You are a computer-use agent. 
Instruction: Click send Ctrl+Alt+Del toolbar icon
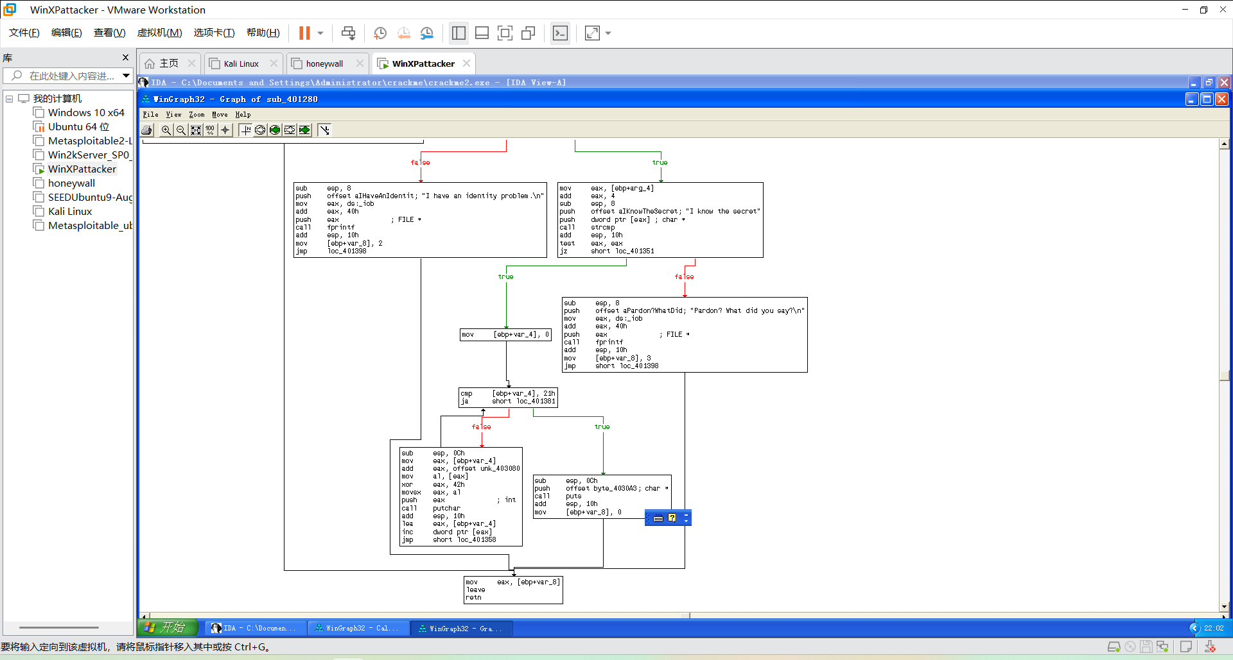(x=349, y=33)
